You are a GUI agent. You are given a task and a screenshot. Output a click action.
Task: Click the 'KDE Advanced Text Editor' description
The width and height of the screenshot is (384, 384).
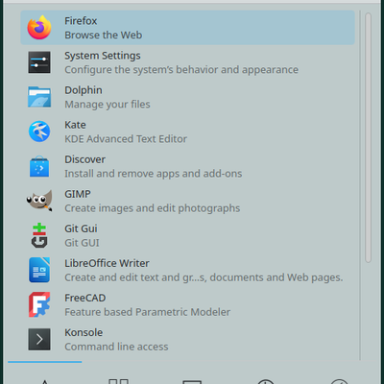pyautogui.click(x=126, y=139)
